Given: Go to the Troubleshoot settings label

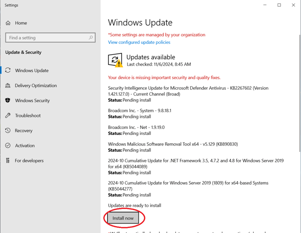Looking at the screenshot, I should tap(28, 116).
